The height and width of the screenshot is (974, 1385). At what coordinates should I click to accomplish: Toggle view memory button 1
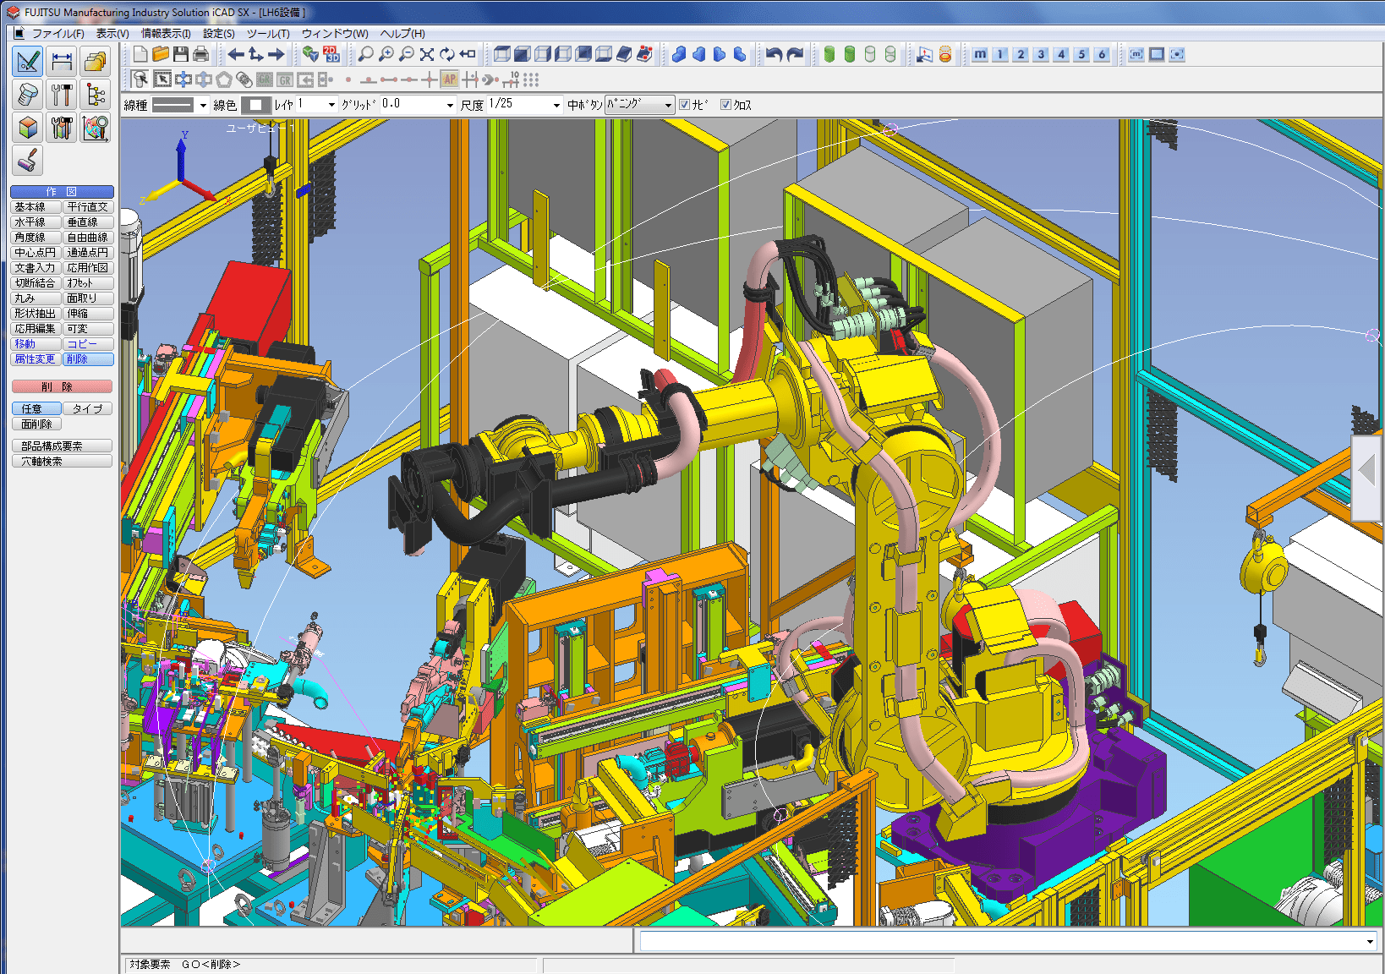(x=1000, y=54)
